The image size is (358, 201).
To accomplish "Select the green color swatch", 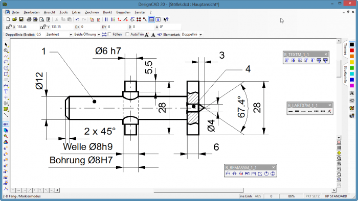I will (352, 68).
